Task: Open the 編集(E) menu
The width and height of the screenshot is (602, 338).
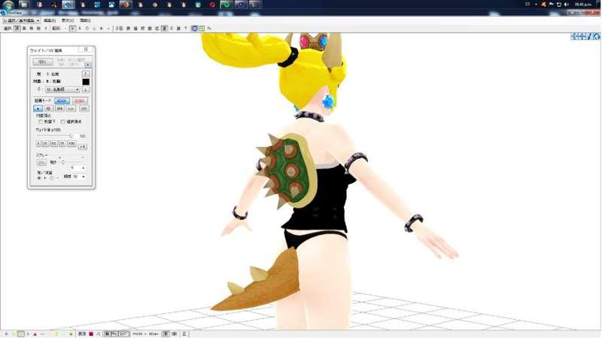Action: (x=50, y=20)
